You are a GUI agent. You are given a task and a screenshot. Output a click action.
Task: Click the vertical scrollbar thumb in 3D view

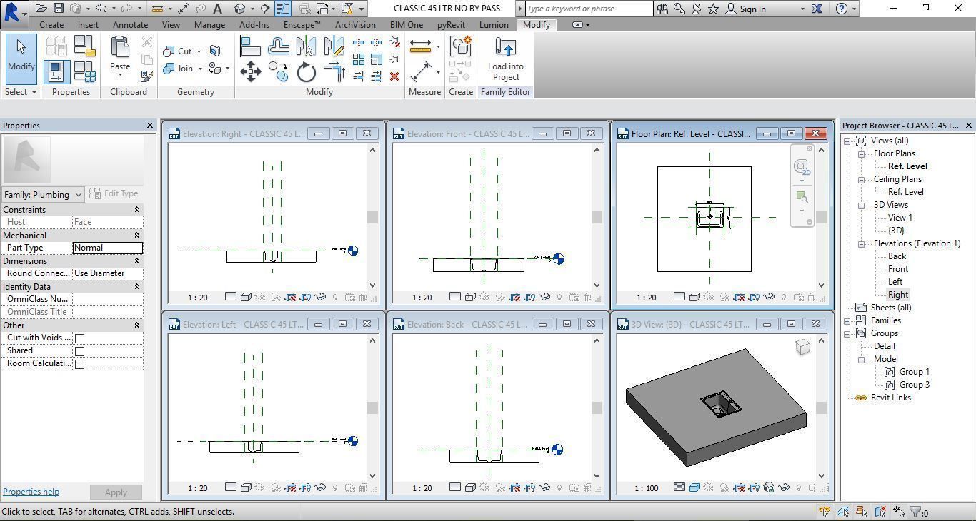821,408
